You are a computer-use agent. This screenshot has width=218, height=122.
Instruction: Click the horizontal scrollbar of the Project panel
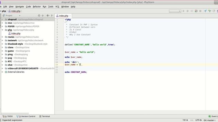(15, 114)
